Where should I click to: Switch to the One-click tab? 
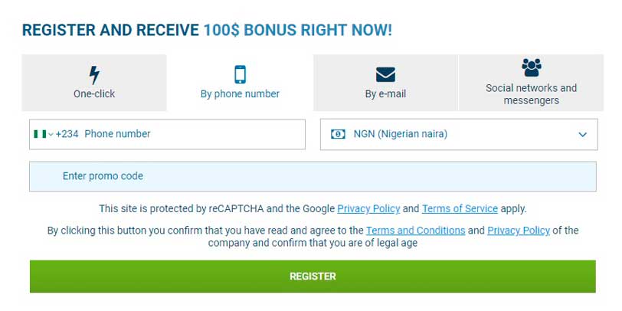coord(94,83)
